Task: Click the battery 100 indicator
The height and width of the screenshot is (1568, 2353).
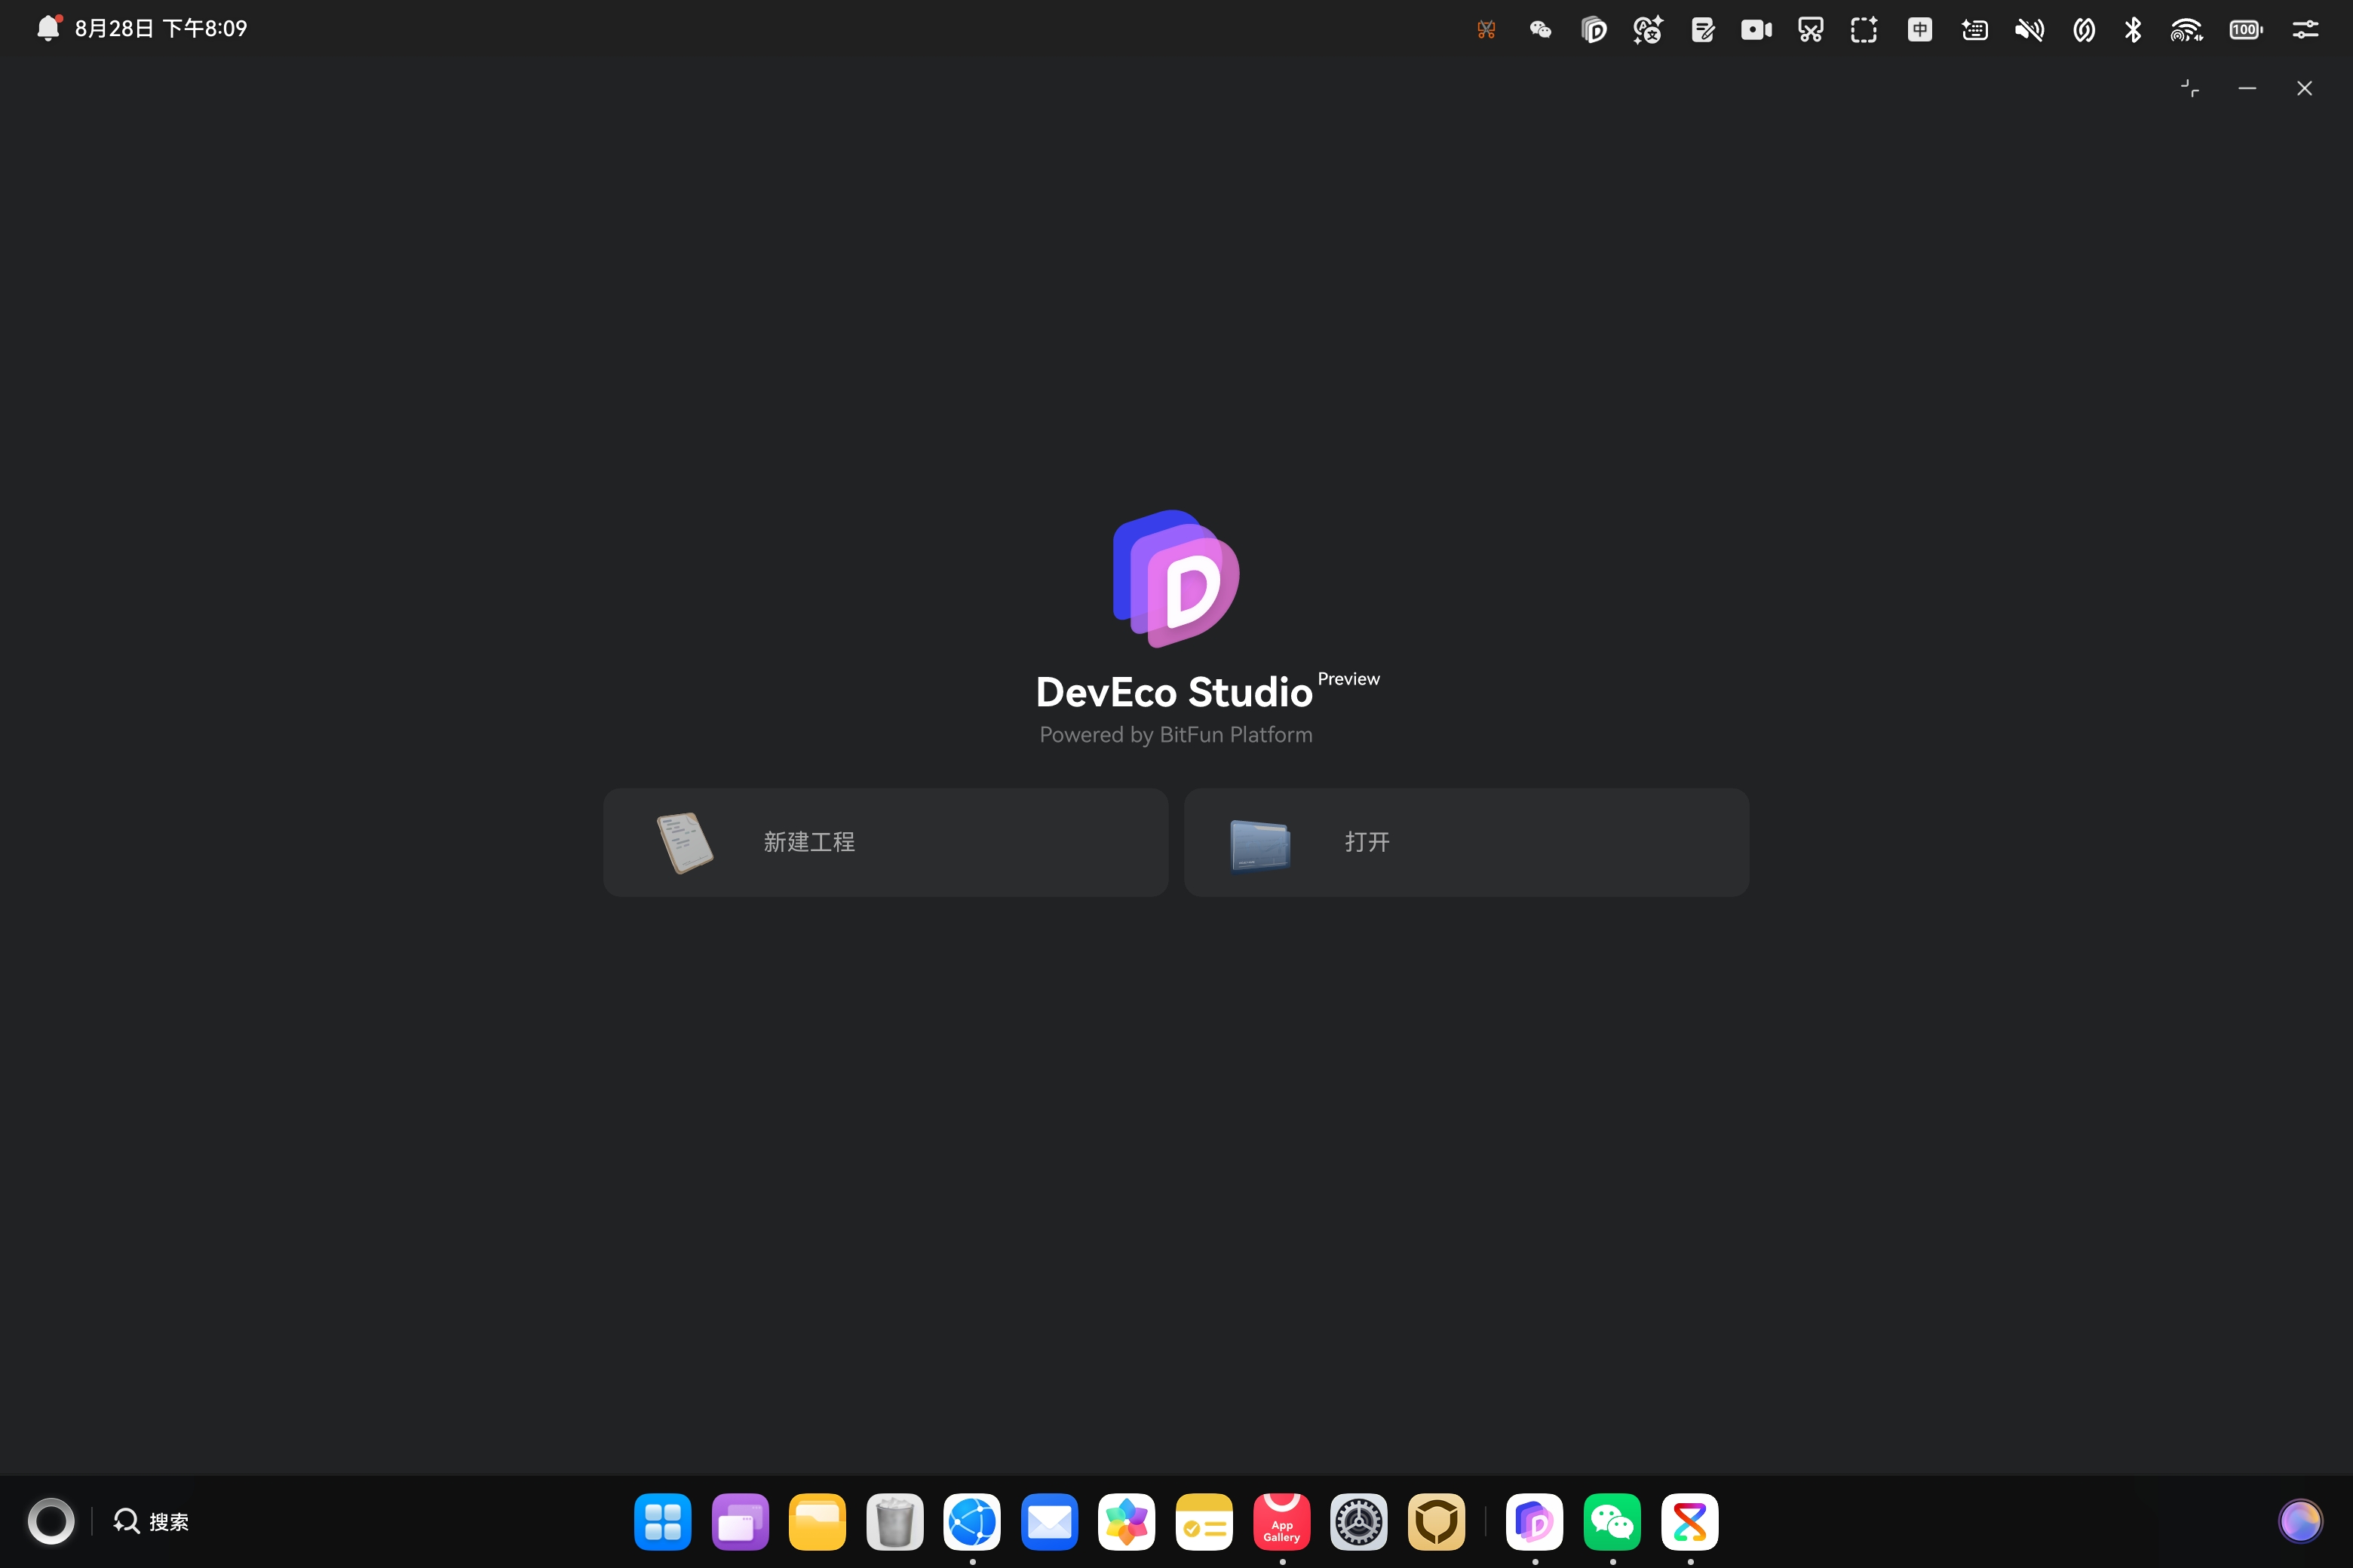Action: click(2246, 30)
